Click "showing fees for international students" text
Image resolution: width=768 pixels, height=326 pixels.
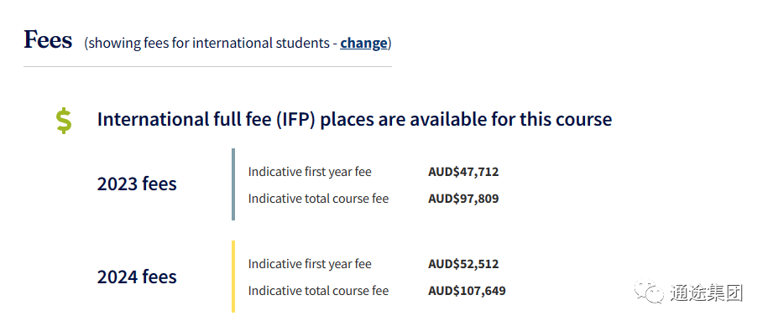[x=209, y=43]
